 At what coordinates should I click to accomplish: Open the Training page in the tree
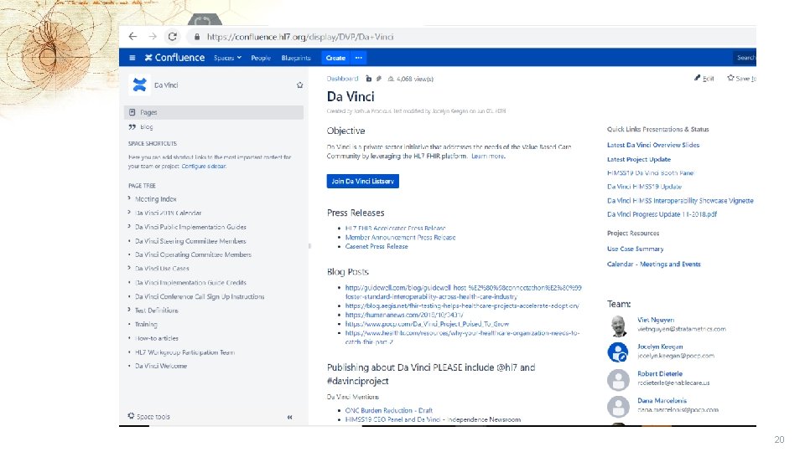(x=146, y=325)
